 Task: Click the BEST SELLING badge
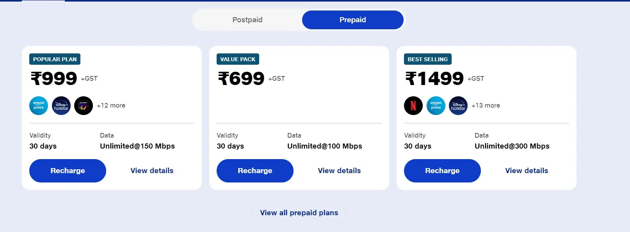click(428, 59)
